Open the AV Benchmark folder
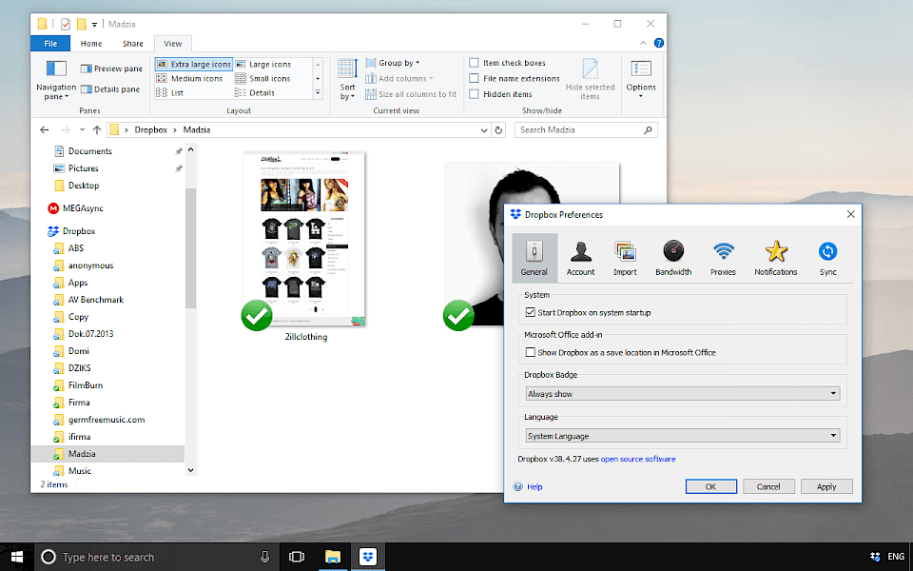Viewport: 913px width, 571px height. pyautogui.click(x=88, y=300)
